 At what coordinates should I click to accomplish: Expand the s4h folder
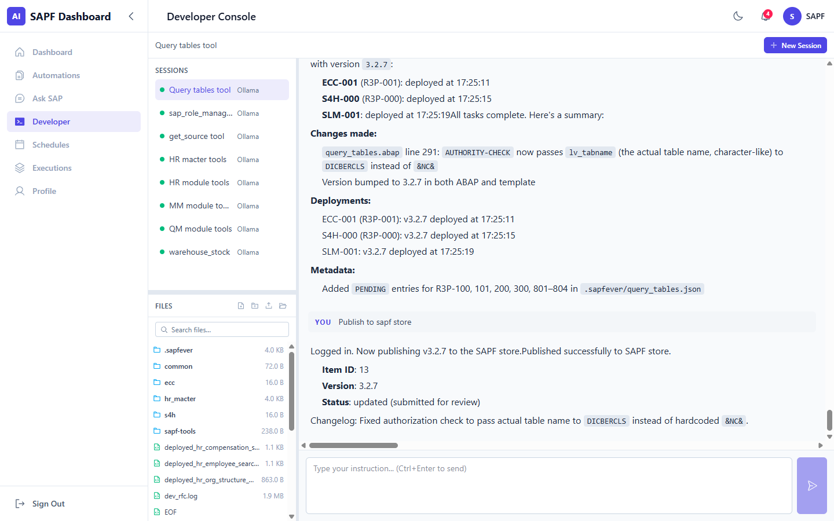click(x=218, y=415)
